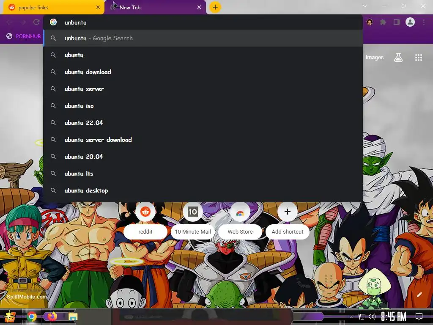Choose the 'ubuntu iso' suggestion

coord(203,105)
